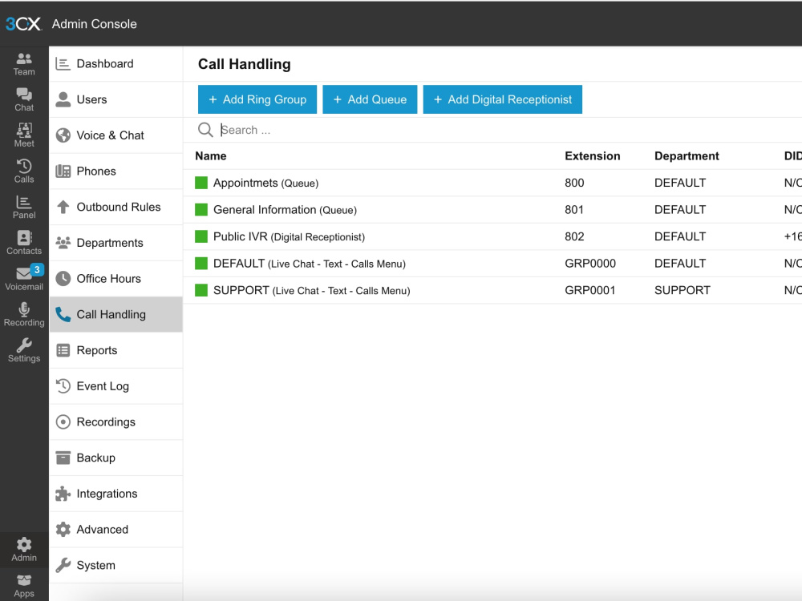The image size is (802, 601).
Task: Click the Phones desk phone icon
Action: (63, 171)
